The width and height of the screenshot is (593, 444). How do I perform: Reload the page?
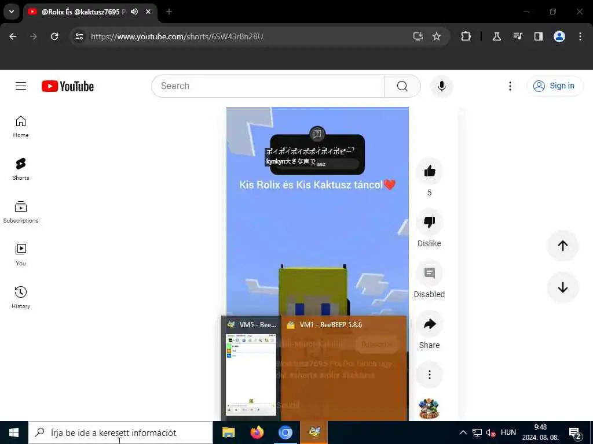coord(54,36)
